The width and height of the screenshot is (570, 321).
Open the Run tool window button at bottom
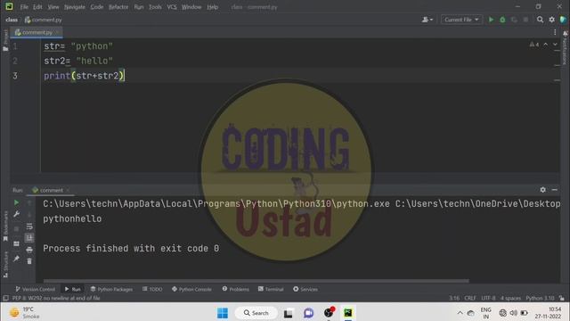(x=73, y=289)
